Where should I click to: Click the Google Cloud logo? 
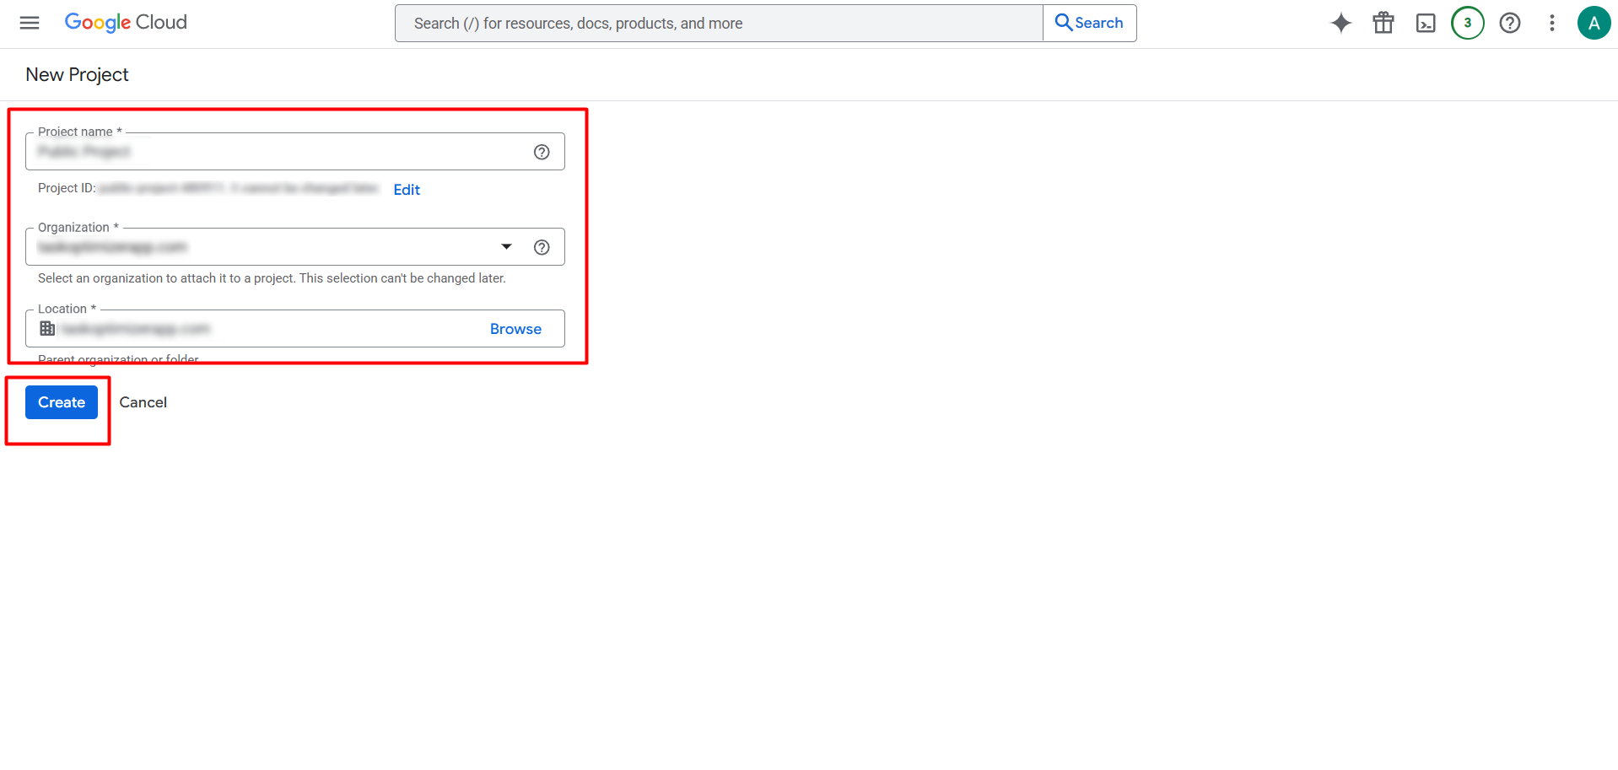pyautogui.click(x=126, y=23)
